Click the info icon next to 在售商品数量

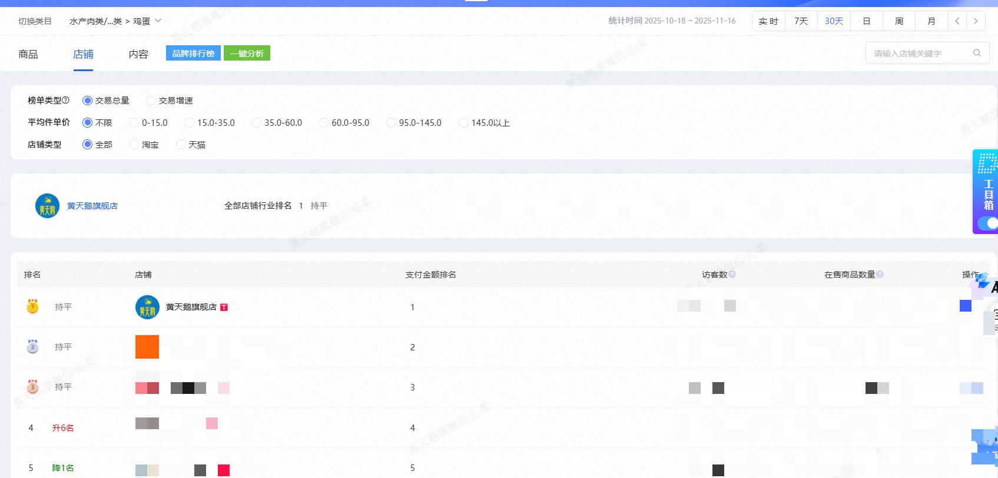click(880, 274)
